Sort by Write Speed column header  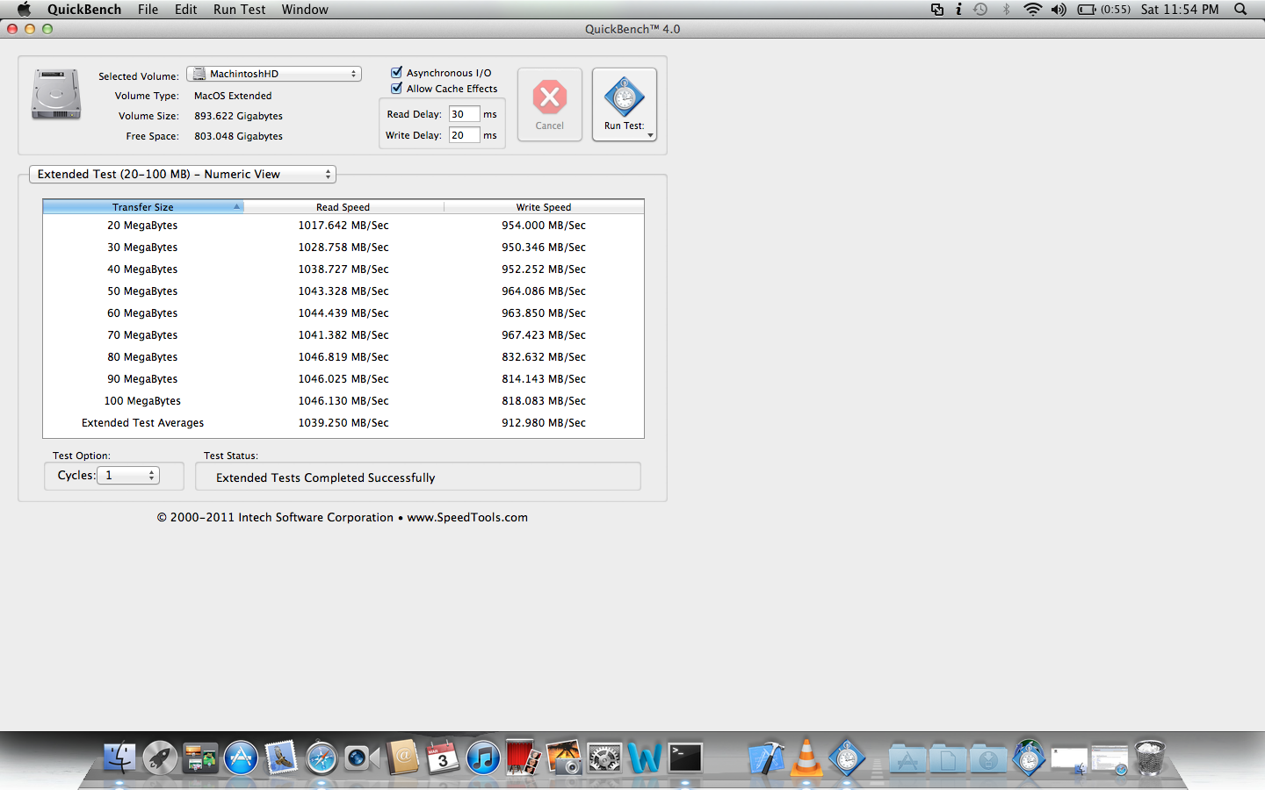[x=544, y=207]
